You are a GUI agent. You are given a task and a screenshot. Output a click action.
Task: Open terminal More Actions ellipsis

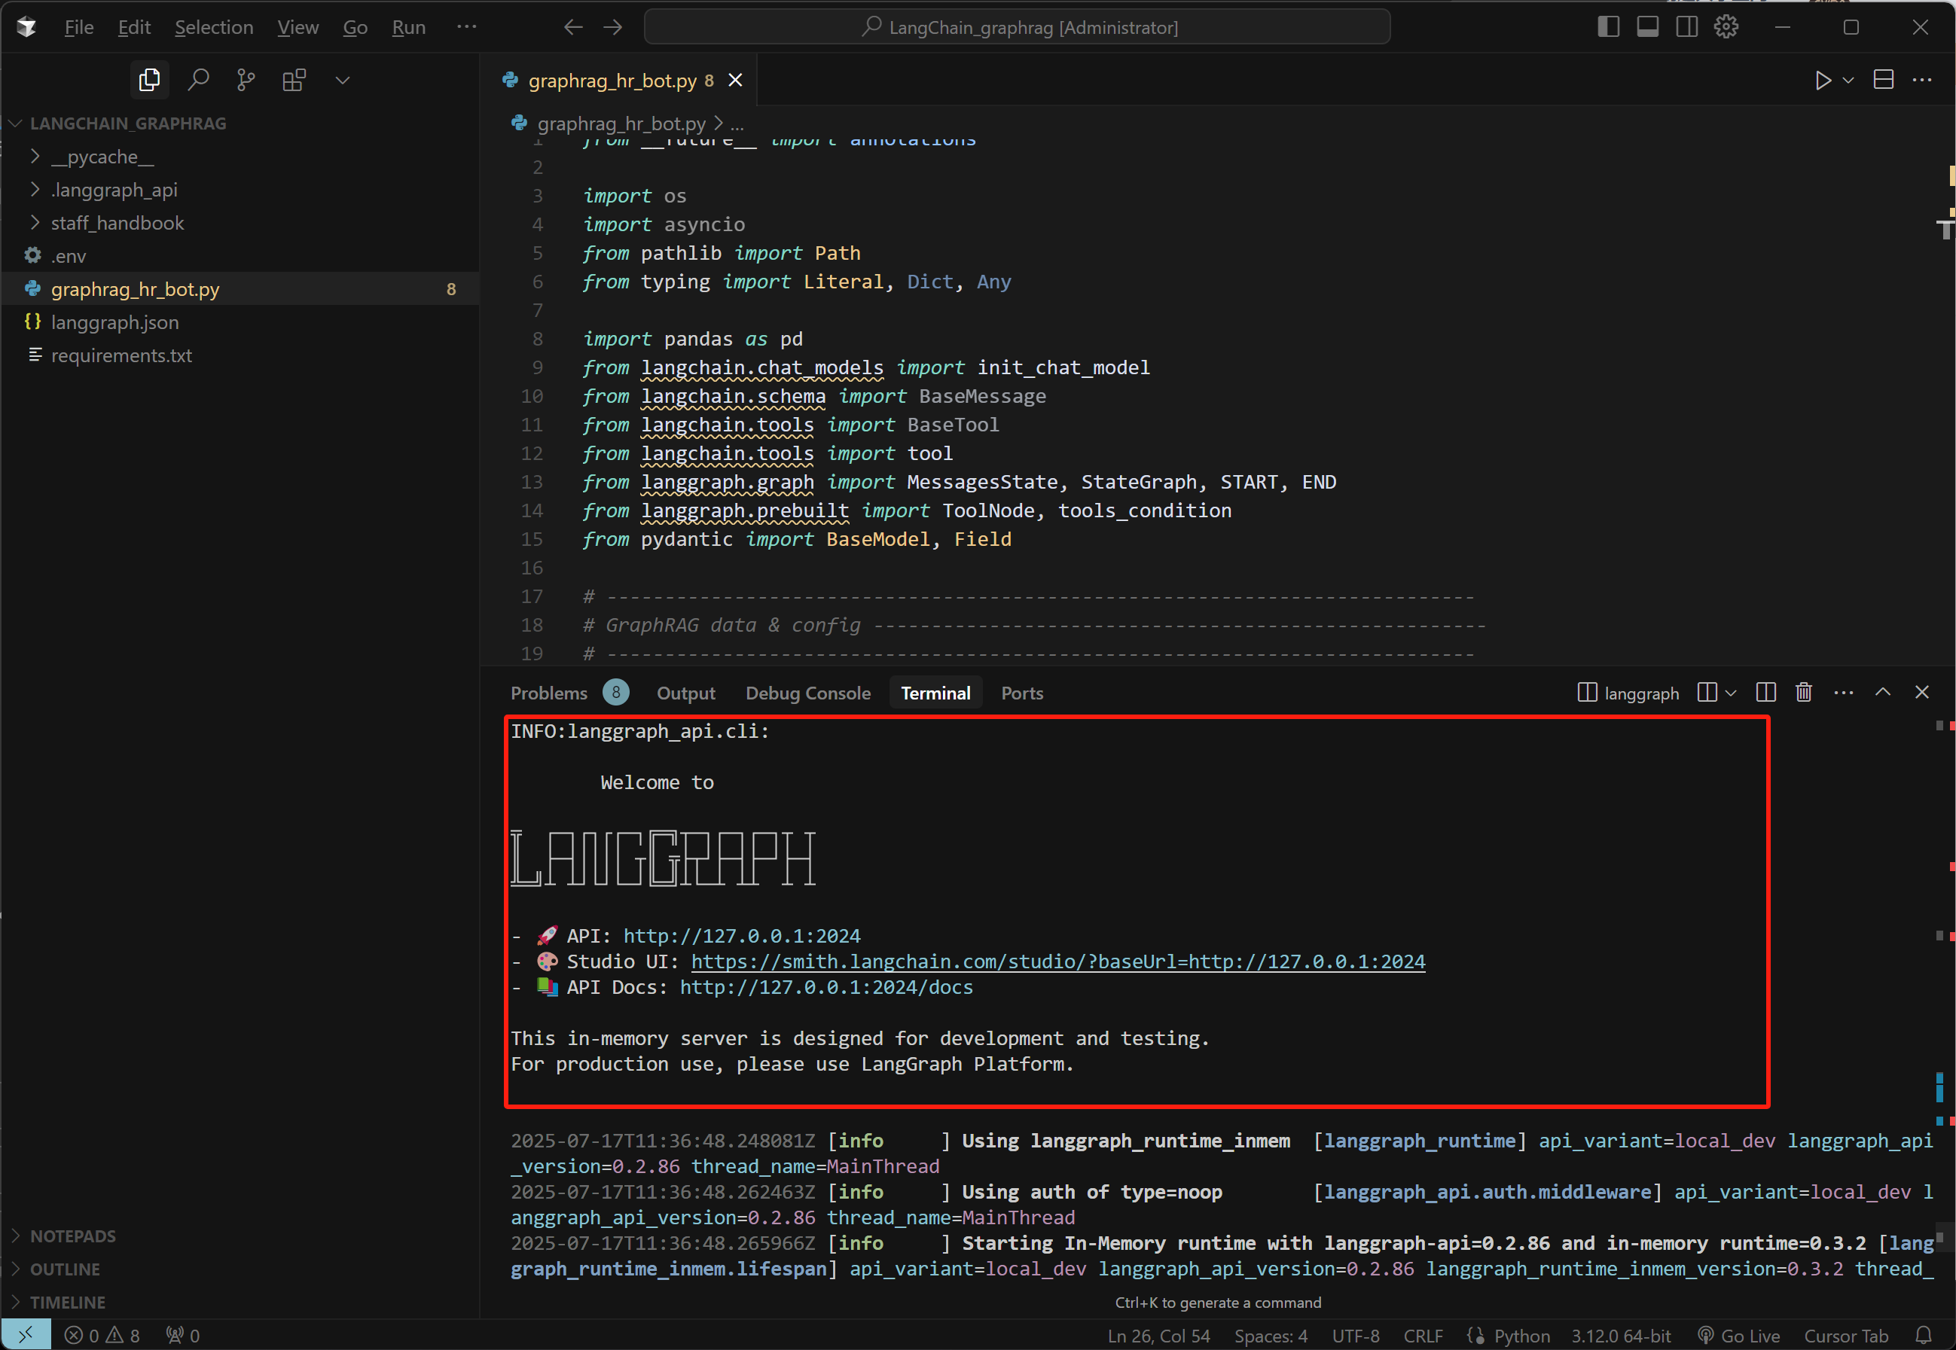pos(1844,693)
